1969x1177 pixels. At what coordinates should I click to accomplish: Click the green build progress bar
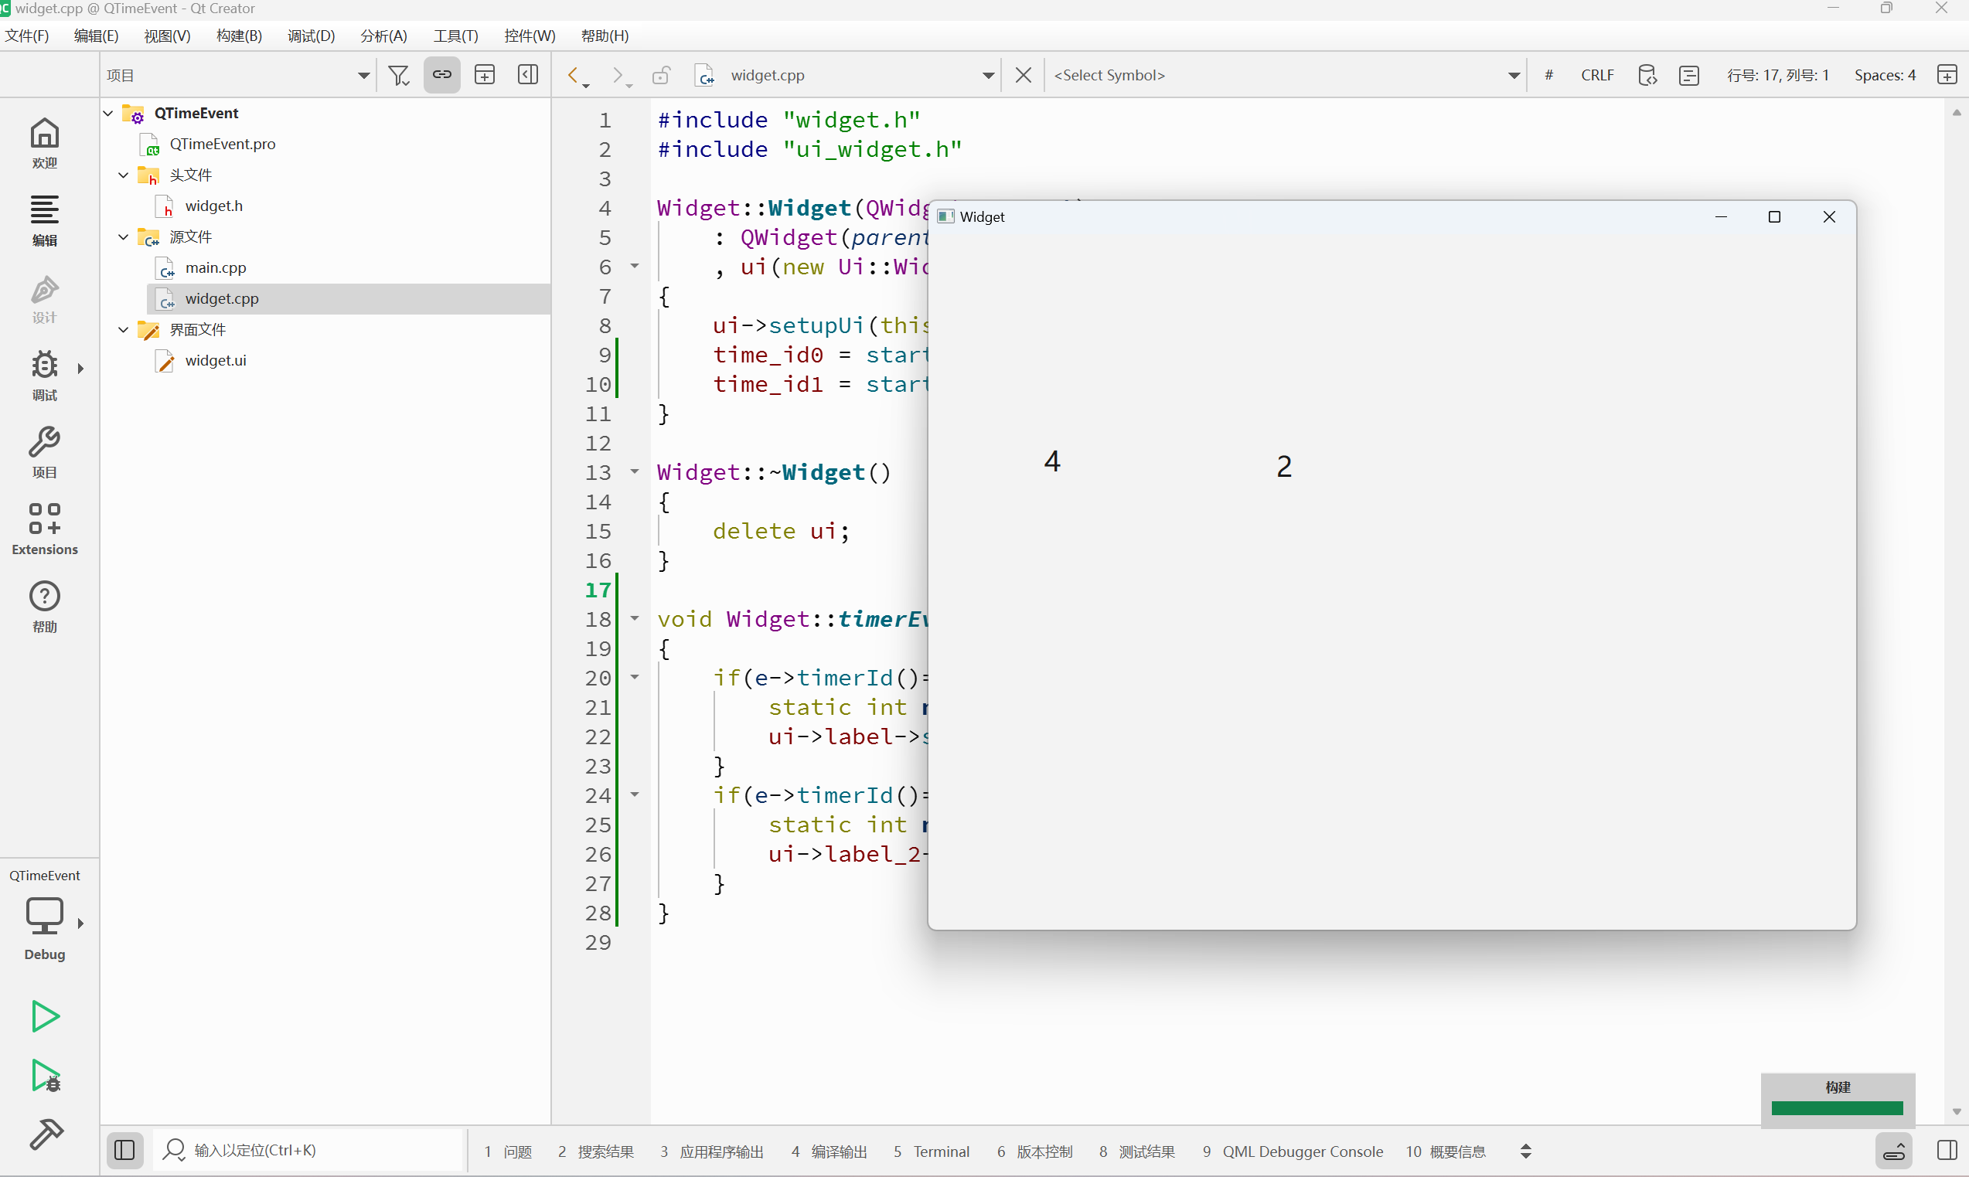click(x=1837, y=1108)
